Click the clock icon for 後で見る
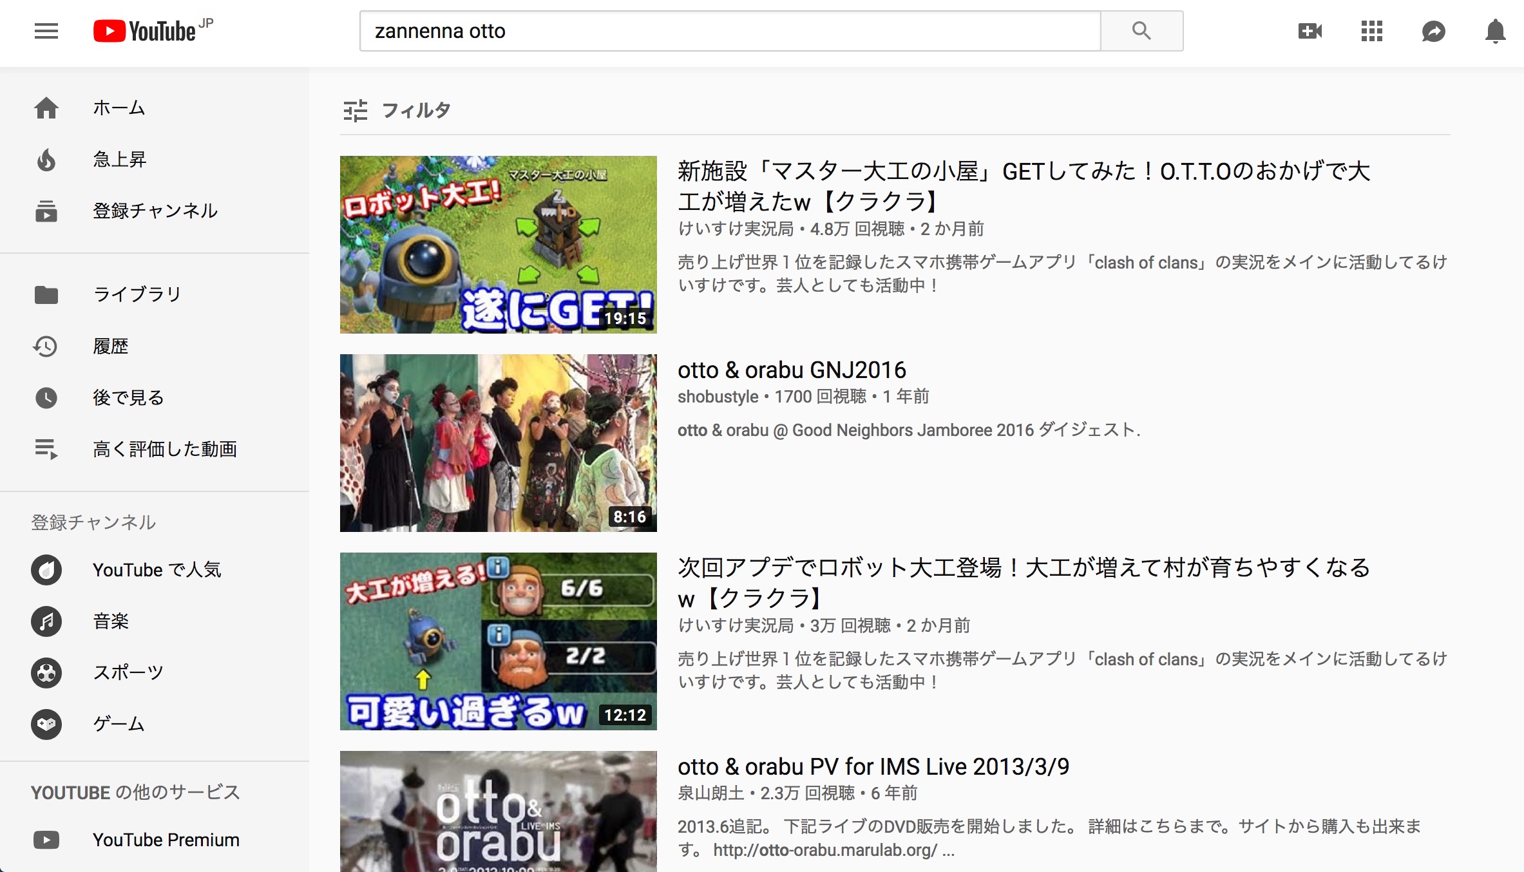The height and width of the screenshot is (872, 1524). coord(46,397)
